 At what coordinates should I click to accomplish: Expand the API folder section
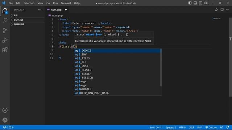pyautogui.click(x=27, y=15)
